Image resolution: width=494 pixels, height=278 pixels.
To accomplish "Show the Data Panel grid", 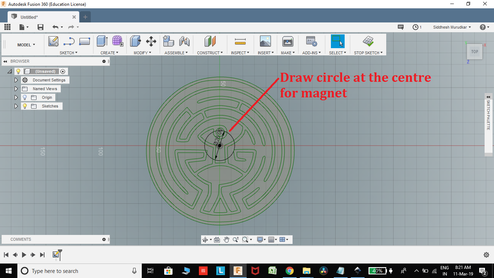I will click(x=7, y=27).
